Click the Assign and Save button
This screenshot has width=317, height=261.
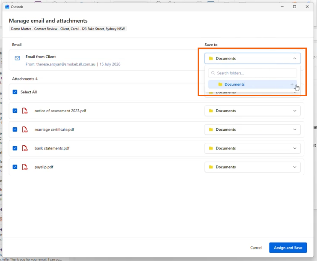tap(288, 248)
